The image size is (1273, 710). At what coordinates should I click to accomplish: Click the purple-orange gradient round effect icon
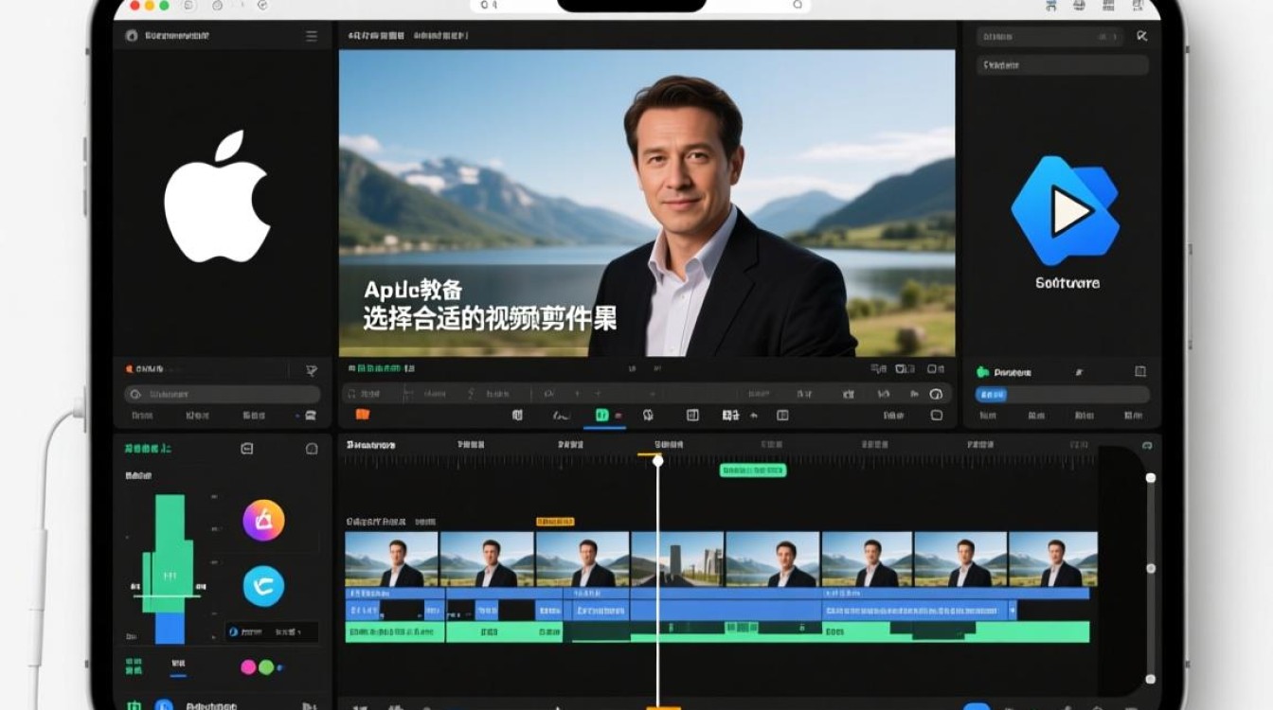(263, 520)
